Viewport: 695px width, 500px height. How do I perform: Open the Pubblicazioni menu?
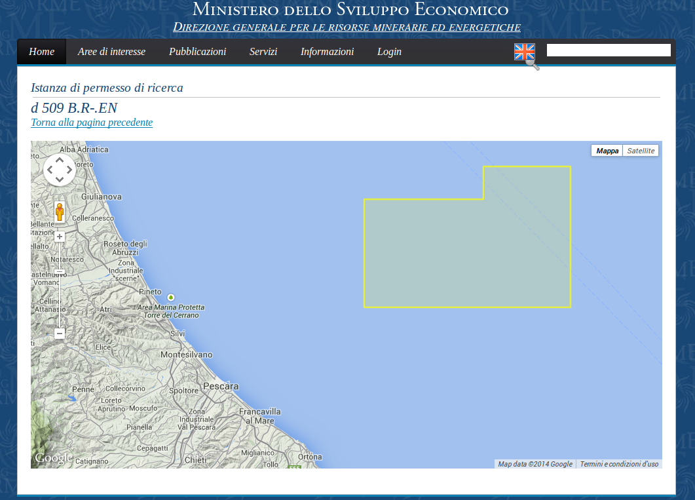[197, 52]
